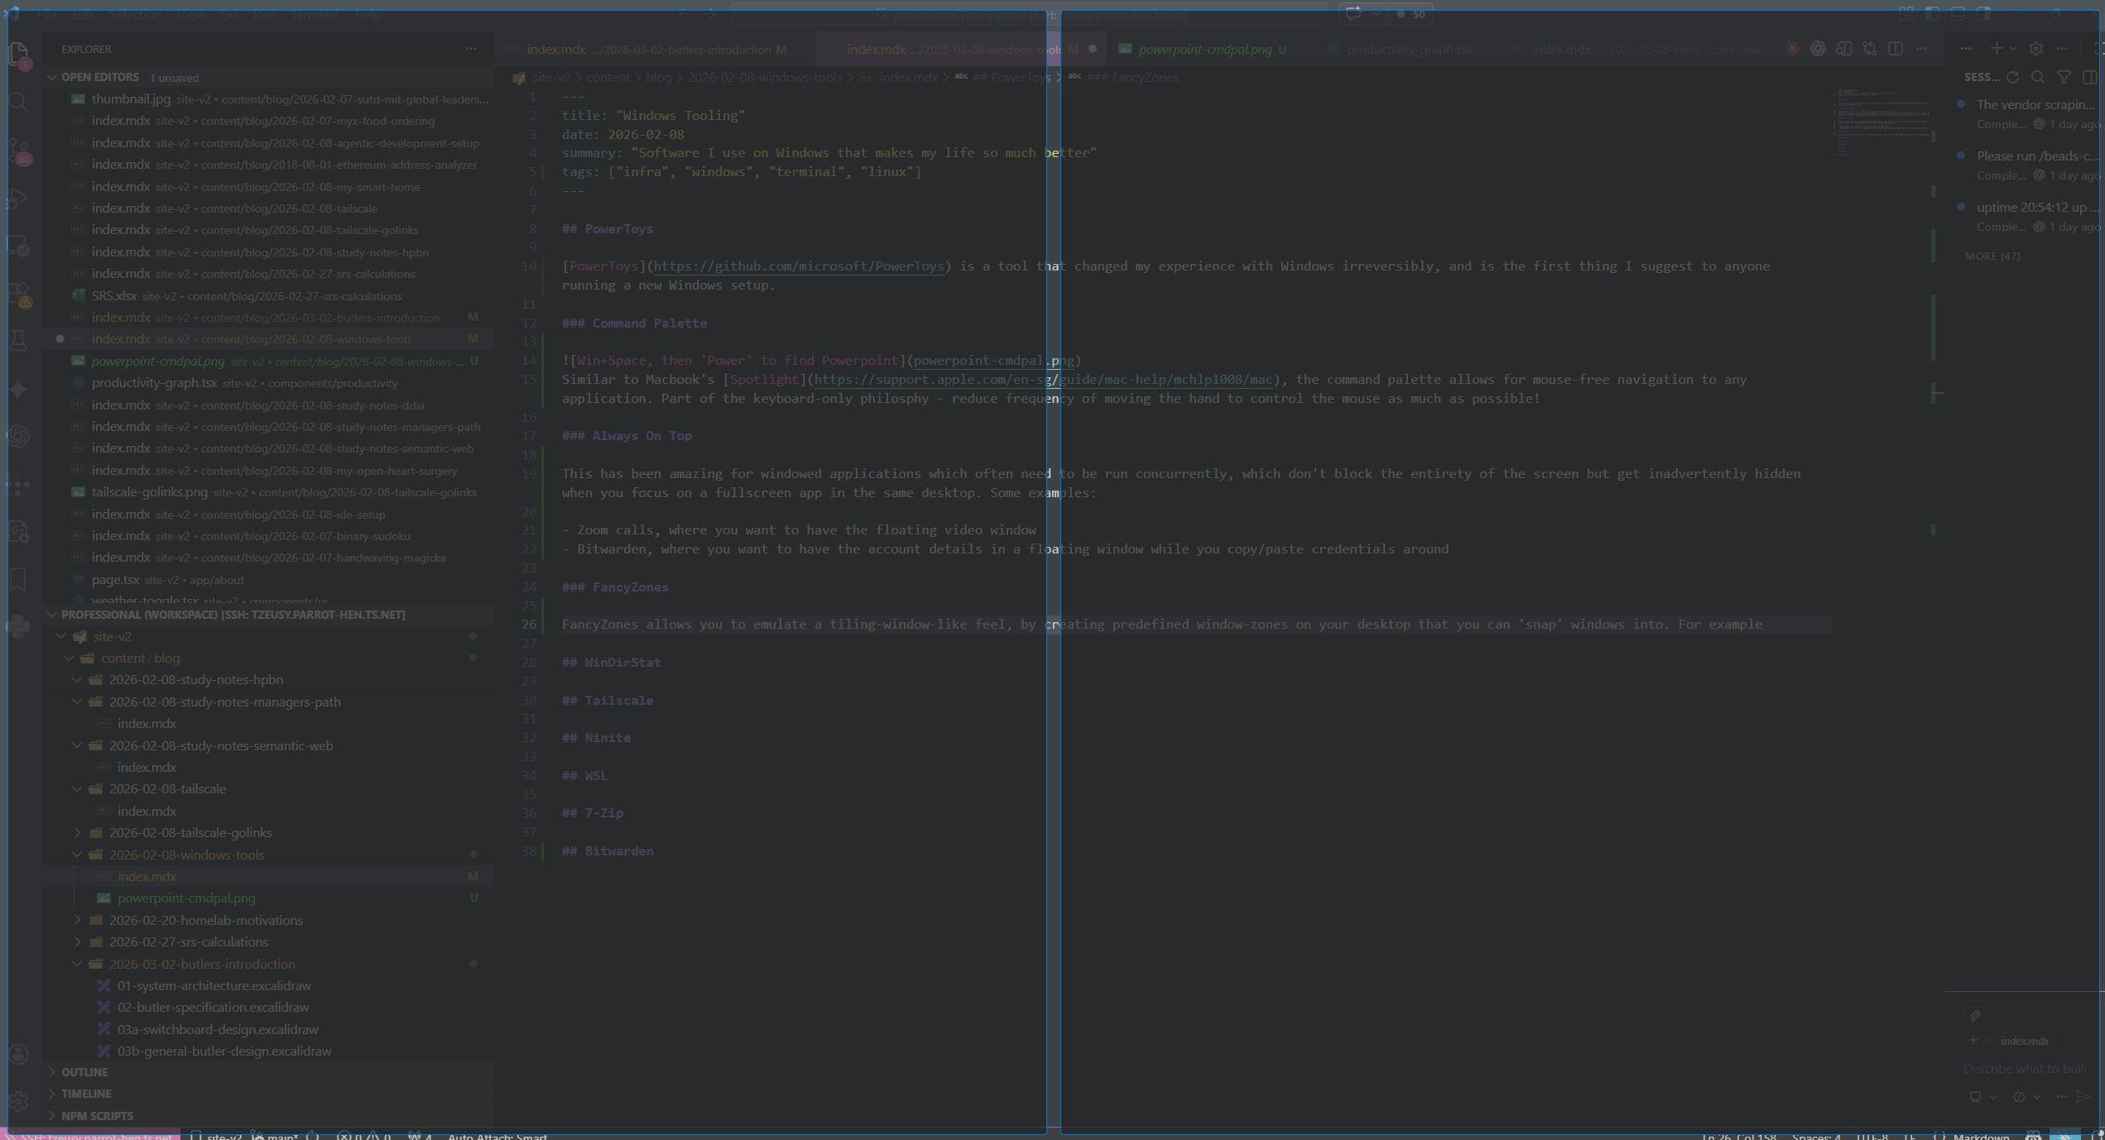This screenshot has width=2105, height=1140.
Task: Open the Remote Explorer in the activity bar
Action: [x=19, y=246]
